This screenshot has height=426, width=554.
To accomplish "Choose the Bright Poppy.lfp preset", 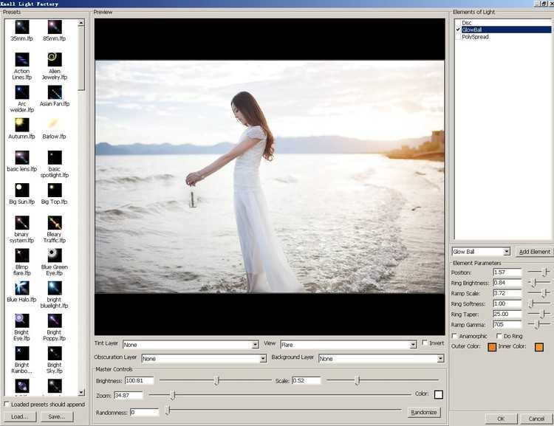I will point(55,320).
